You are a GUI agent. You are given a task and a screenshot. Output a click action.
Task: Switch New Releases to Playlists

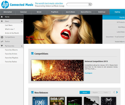95,92
